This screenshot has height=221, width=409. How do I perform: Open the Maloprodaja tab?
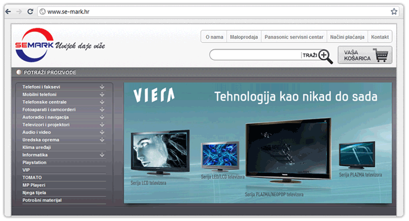(x=244, y=37)
